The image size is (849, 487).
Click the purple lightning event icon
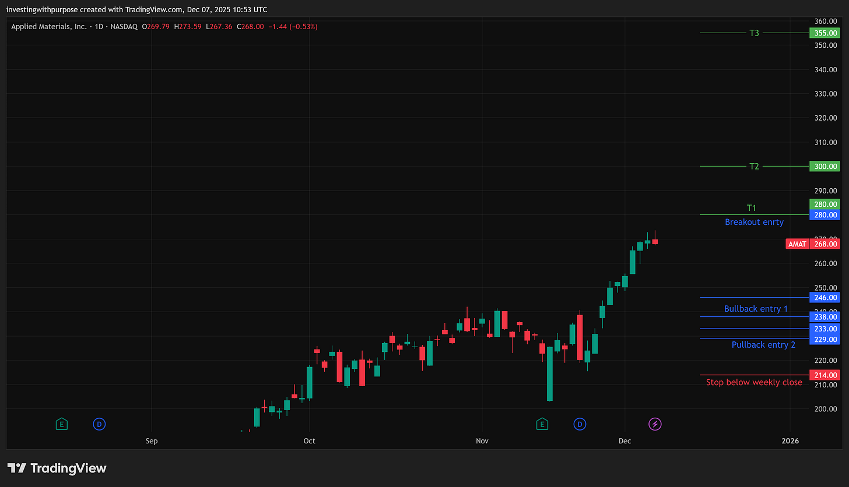[655, 424]
